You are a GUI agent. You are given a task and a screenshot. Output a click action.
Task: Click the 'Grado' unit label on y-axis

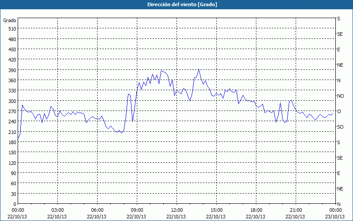coord(10,20)
